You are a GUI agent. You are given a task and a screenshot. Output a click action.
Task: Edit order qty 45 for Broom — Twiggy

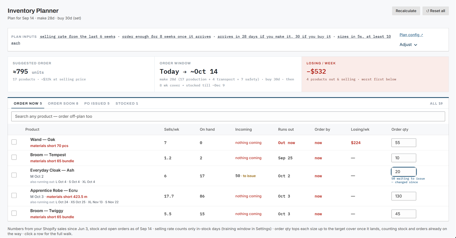click(x=404, y=214)
